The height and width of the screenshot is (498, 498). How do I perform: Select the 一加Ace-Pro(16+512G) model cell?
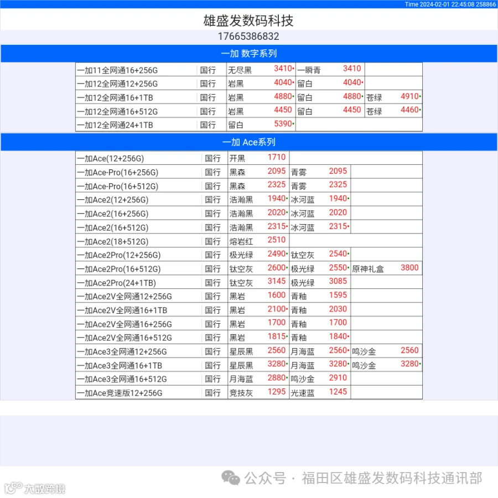point(139,186)
